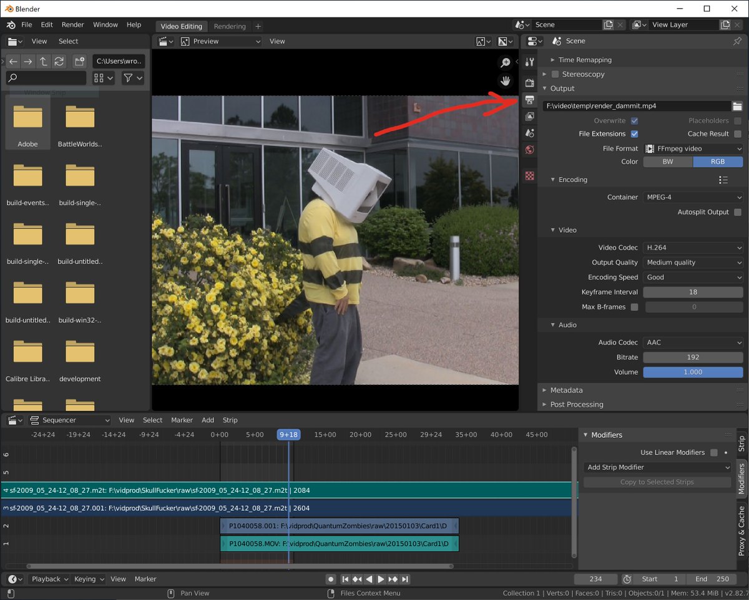Go forward in file browser history
Viewport: 749px width, 600px height.
coord(28,61)
